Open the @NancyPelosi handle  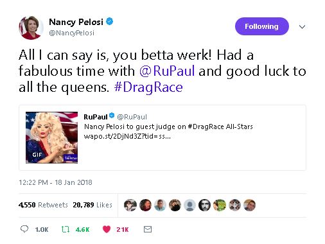72,33
